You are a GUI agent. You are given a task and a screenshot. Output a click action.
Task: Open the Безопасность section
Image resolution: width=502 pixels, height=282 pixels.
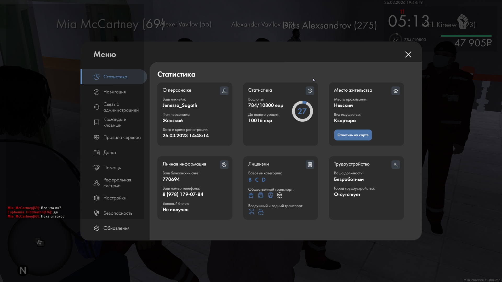(x=118, y=213)
